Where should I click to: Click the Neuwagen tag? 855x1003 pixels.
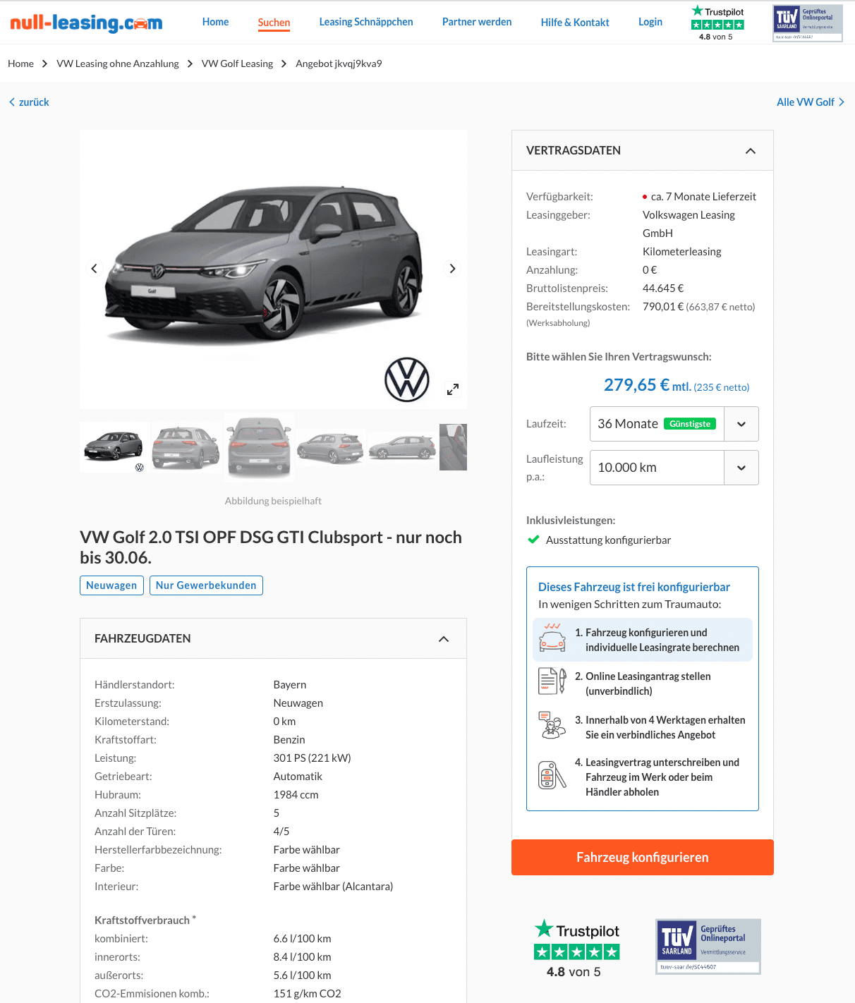pyautogui.click(x=111, y=585)
